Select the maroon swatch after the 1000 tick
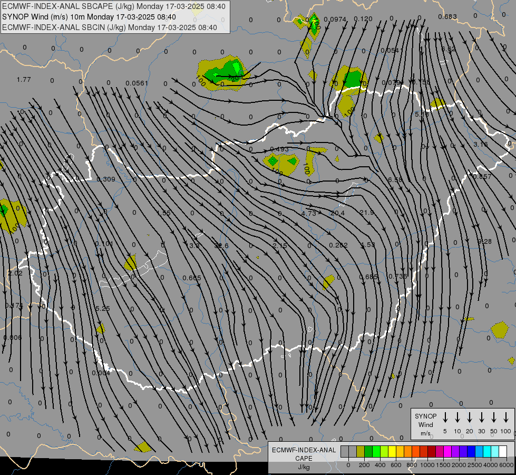516x475 pixels. click(432, 452)
